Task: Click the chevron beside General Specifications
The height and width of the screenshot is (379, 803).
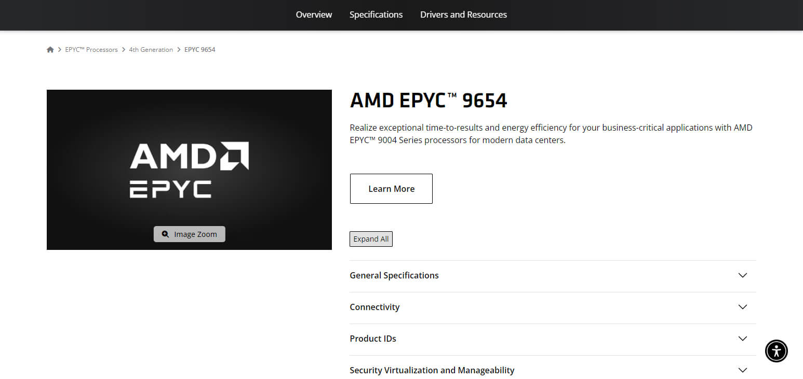Action: click(x=743, y=275)
